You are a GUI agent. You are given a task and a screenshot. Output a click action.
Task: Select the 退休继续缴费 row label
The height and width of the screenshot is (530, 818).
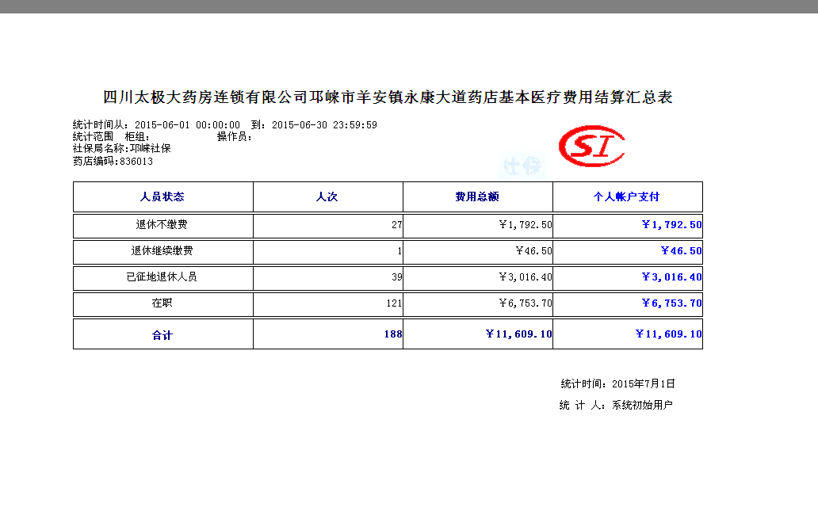coord(162,251)
